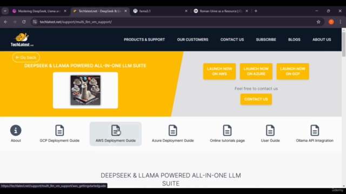
Task: Open the Subscribe nav item
Action: click(266, 39)
